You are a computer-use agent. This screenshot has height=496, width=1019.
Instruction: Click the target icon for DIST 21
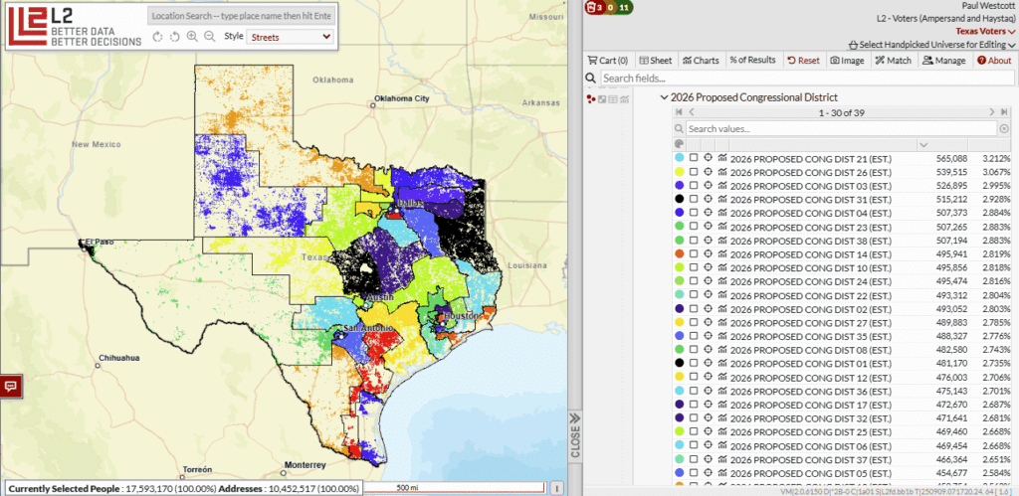tap(708, 158)
